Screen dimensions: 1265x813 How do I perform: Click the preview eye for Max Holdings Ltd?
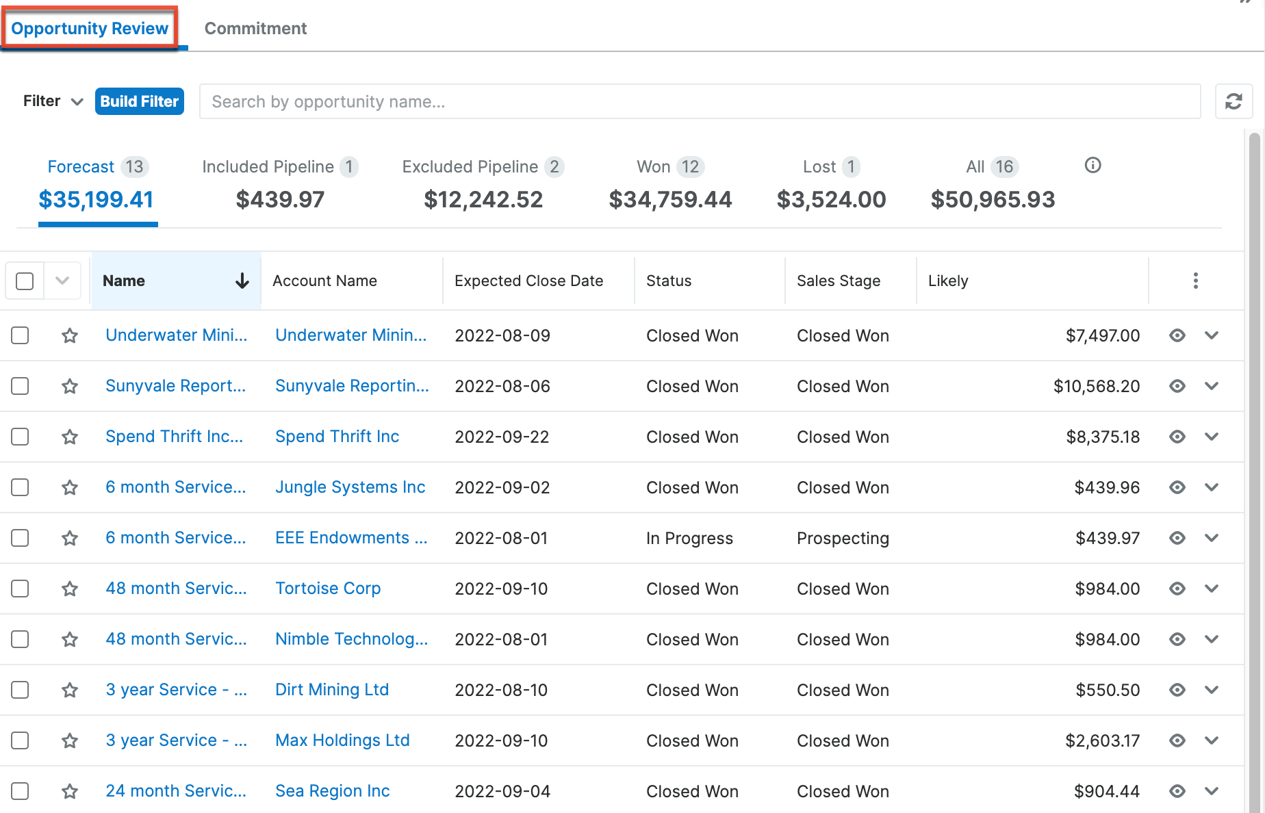tap(1177, 740)
